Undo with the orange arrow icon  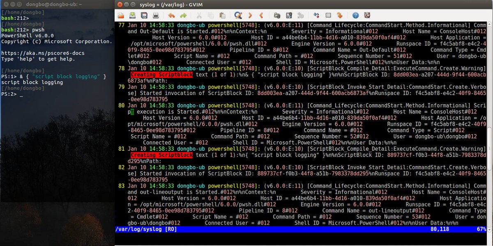click(x=171, y=16)
